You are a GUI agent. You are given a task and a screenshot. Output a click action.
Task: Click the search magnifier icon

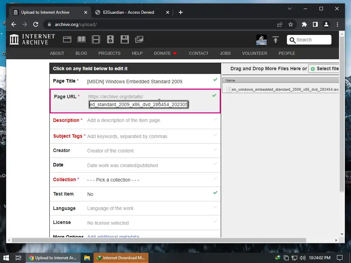tap(292, 40)
